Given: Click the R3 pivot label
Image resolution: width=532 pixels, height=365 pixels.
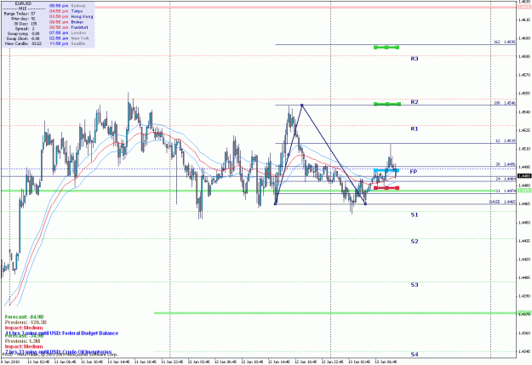Looking at the screenshot, I should (415, 59).
